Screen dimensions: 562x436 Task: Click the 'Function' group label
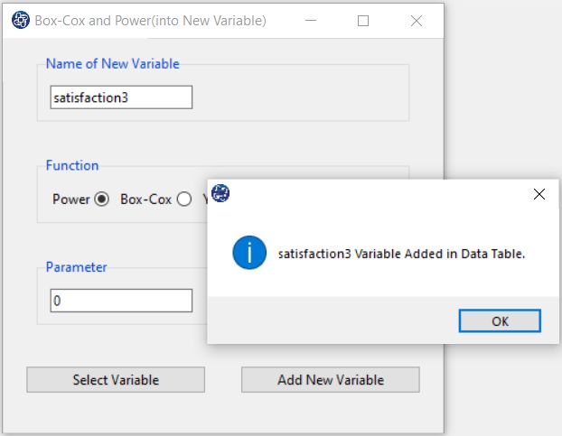[72, 165]
